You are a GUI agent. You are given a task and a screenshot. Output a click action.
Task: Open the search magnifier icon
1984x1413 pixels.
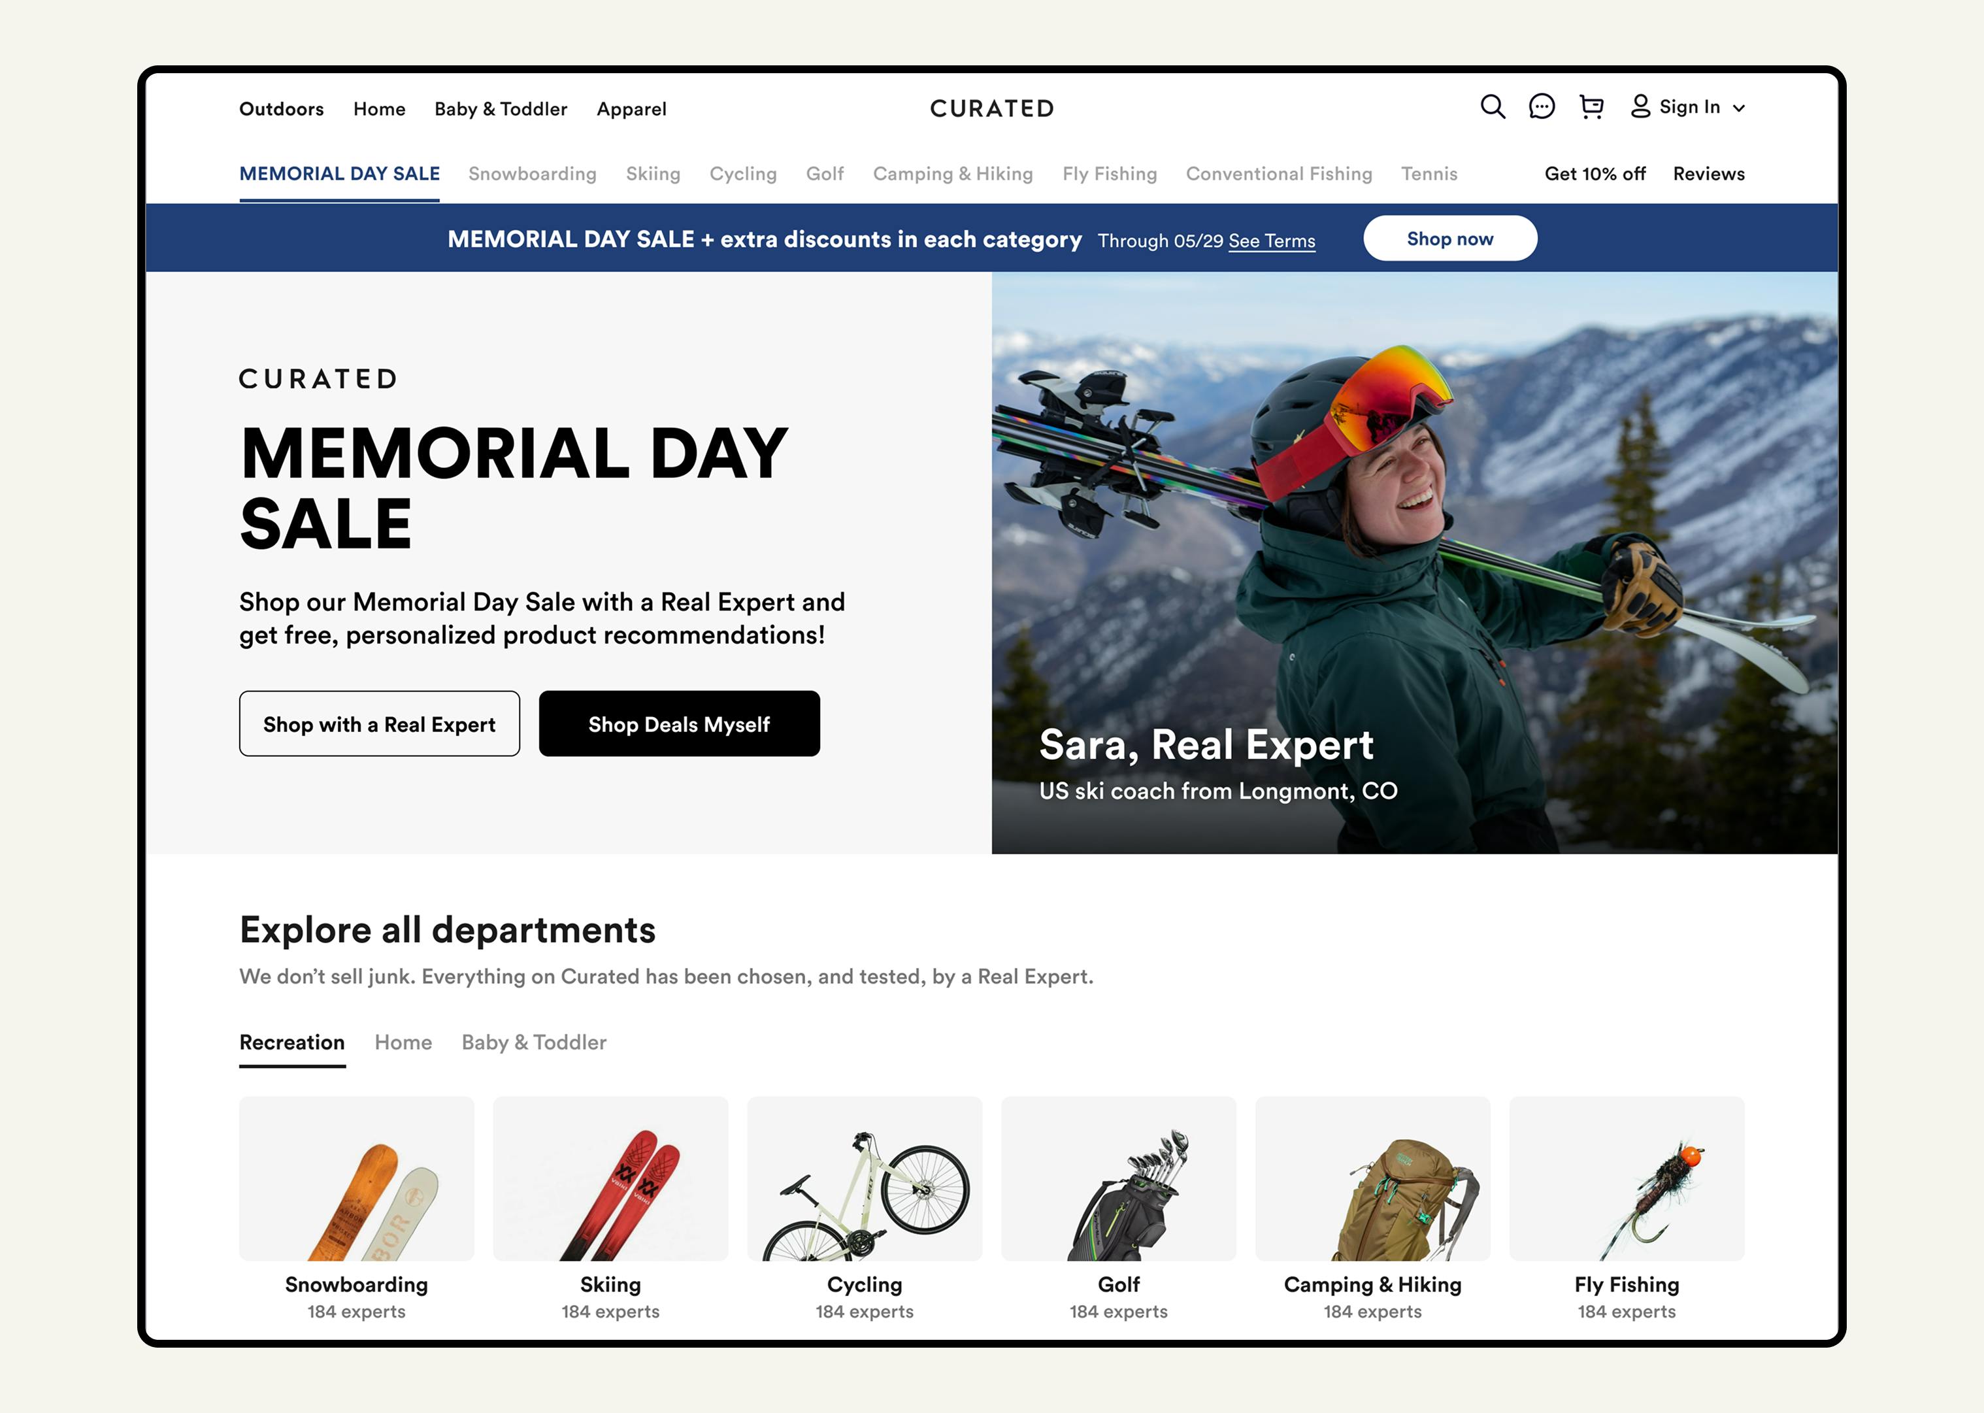(x=1493, y=107)
